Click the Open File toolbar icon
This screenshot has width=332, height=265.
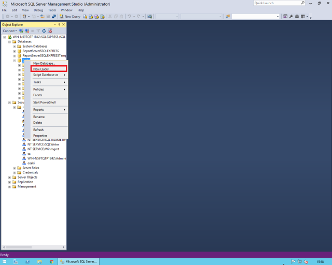[x=43, y=16]
